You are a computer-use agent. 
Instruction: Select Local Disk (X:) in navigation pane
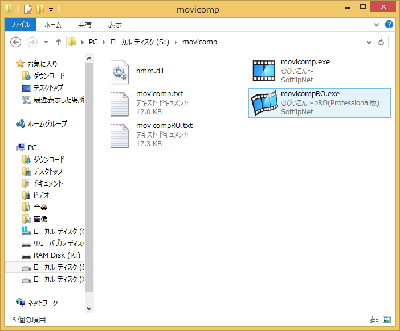(59, 279)
